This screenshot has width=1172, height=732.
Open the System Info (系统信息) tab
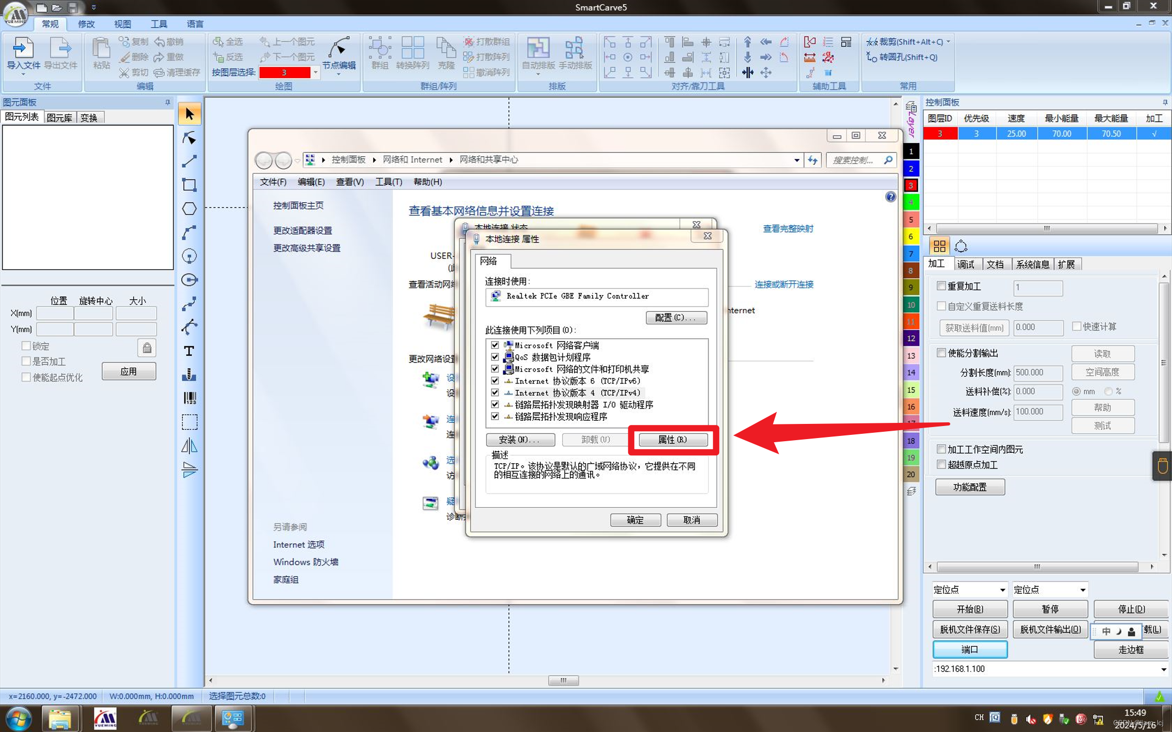point(1032,264)
